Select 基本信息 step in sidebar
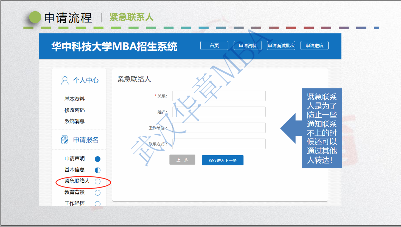This screenshot has height=227, width=401. pos(75,170)
